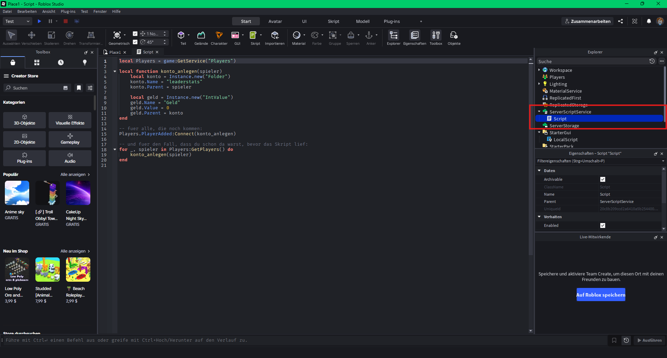This screenshot has height=358, width=667.
Task: Open the Fenster menu
Action: [x=100, y=11]
